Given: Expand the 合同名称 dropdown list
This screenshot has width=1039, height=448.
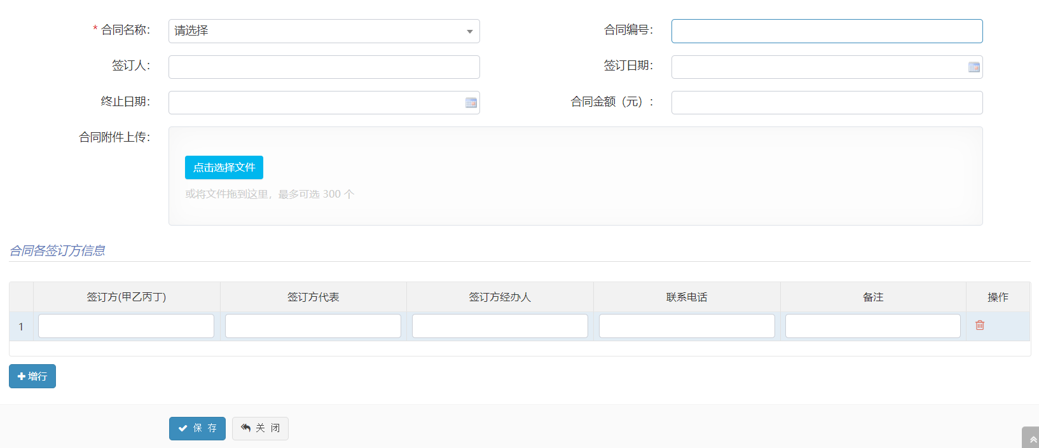Looking at the screenshot, I should tap(324, 31).
